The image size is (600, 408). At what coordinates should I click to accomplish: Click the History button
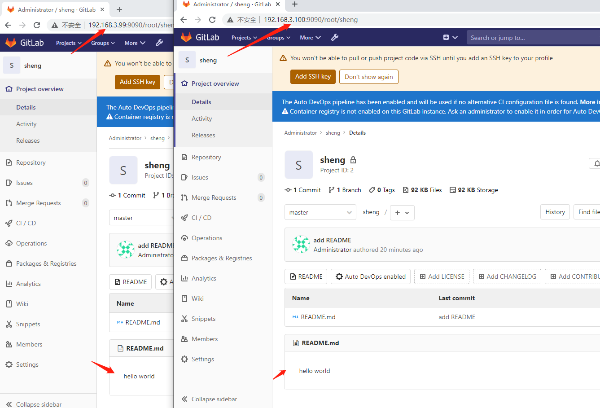click(555, 212)
